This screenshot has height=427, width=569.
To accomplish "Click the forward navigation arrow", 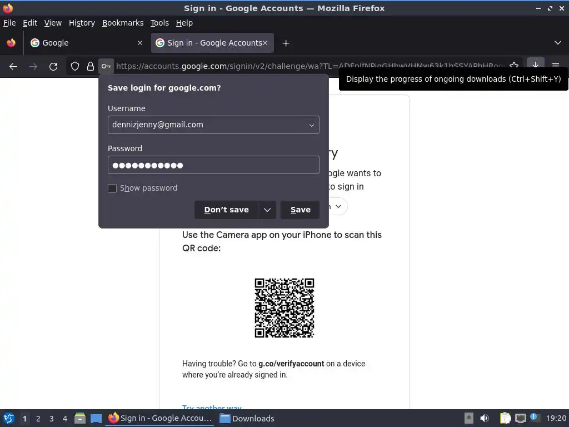I will tap(33, 67).
